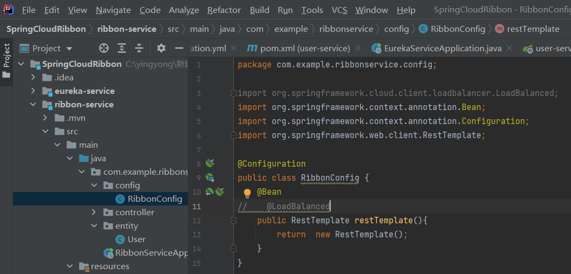Viewport: 571px width, 274px height.
Task: Close the truncated 'ation.yml' tab
Action: coord(234,48)
